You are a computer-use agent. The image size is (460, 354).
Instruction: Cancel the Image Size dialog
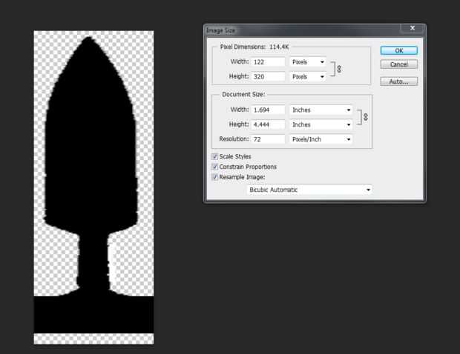398,64
